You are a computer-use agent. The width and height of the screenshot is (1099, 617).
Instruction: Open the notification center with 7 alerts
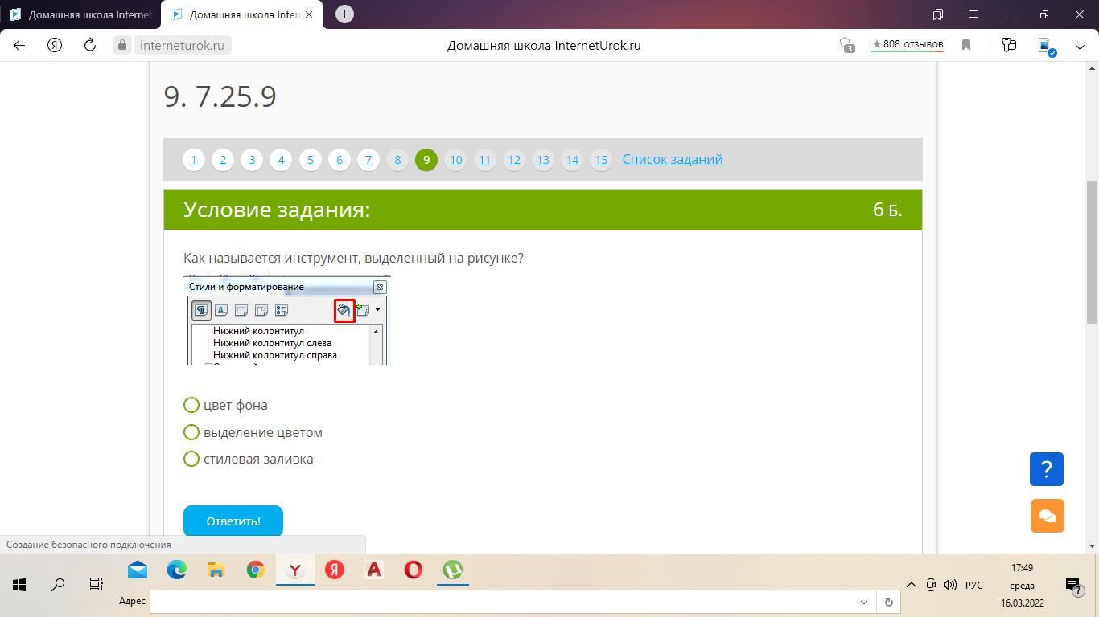point(1073,585)
